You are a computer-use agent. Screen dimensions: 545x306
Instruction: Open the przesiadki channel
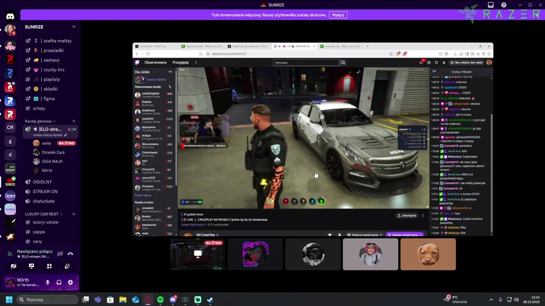coord(51,51)
